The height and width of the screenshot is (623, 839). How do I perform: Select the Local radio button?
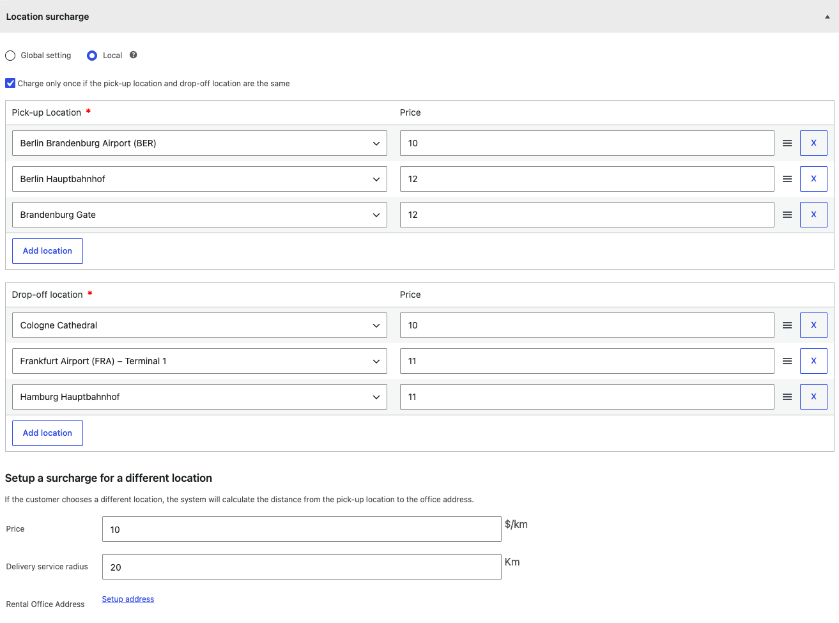(92, 56)
